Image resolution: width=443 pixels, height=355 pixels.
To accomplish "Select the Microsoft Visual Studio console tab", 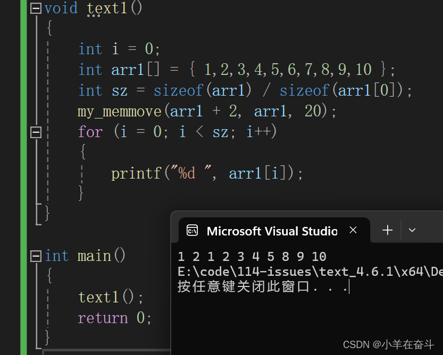I will pyautogui.click(x=274, y=230).
